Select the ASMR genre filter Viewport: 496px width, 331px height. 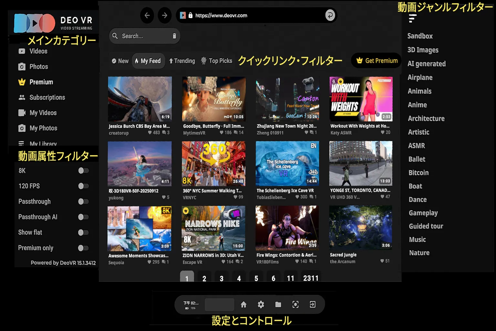tap(416, 145)
